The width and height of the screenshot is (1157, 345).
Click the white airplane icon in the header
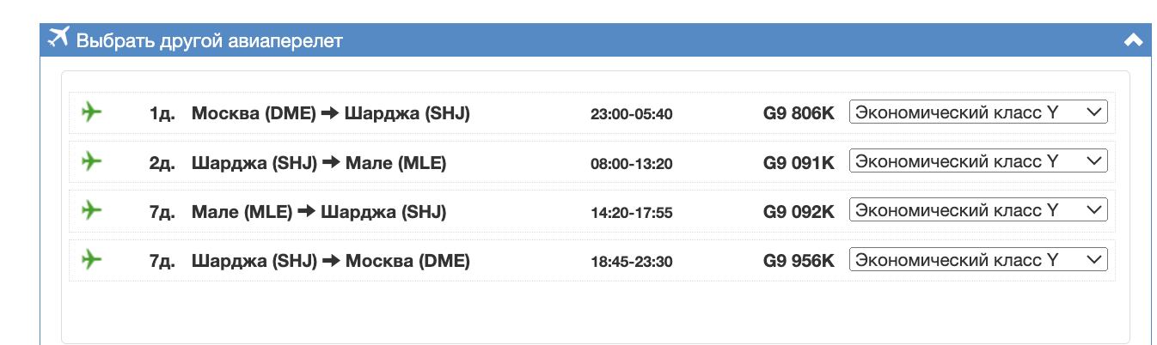click(x=58, y=38)
